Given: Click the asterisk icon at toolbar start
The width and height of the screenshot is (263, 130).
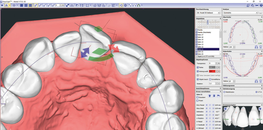Looking at the screenshot, I should coord(2,5).
